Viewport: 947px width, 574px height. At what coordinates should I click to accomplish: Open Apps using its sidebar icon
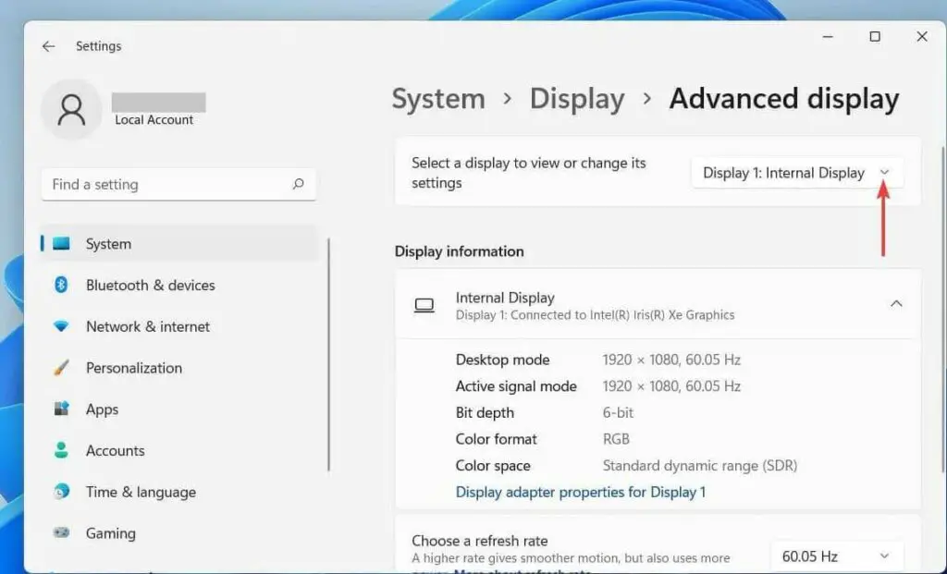(x=62, y=409)
